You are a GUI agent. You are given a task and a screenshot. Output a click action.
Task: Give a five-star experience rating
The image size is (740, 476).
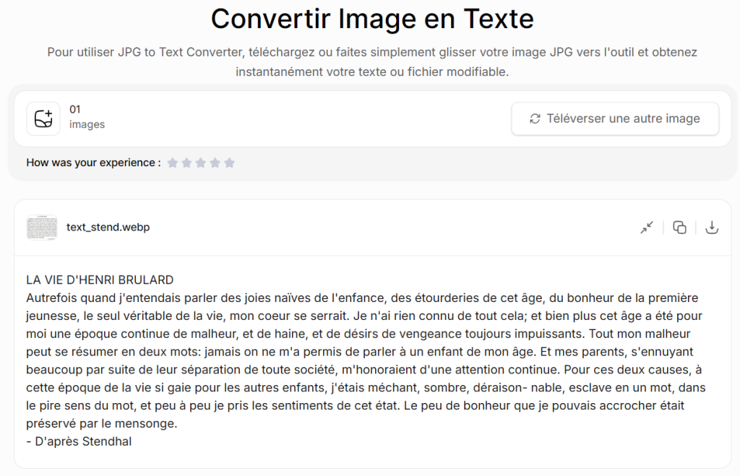tap(229, 163)
